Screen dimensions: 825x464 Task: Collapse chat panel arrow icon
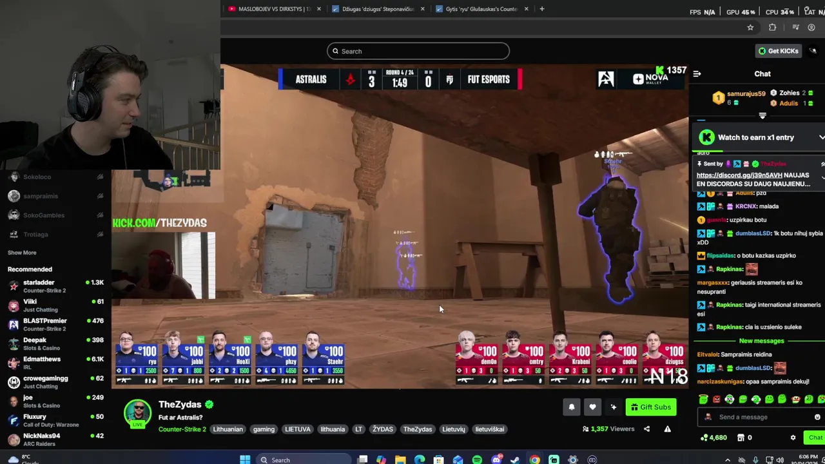[x=697, y=74]
